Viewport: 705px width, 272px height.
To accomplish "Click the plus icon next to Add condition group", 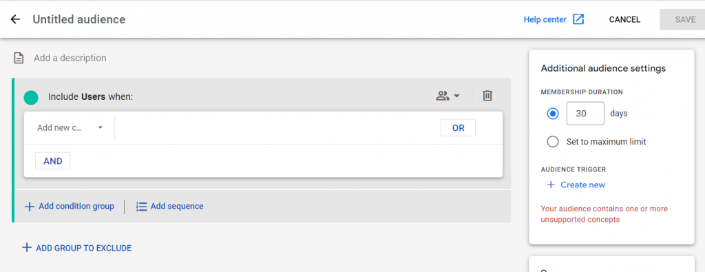I will (29, 207).
